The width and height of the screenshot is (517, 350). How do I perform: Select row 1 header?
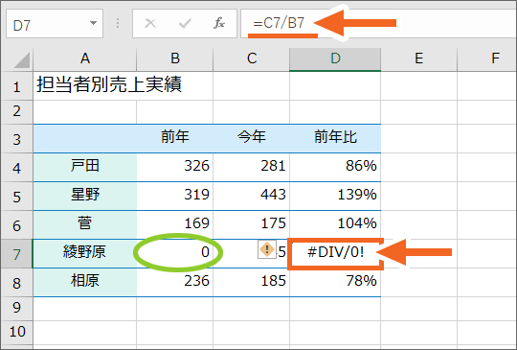coord(17,86)
